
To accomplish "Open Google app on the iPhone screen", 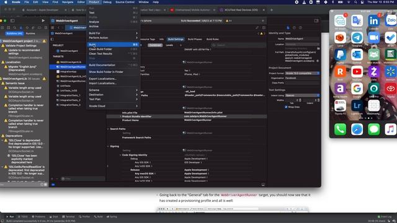I will coord(357,89).
